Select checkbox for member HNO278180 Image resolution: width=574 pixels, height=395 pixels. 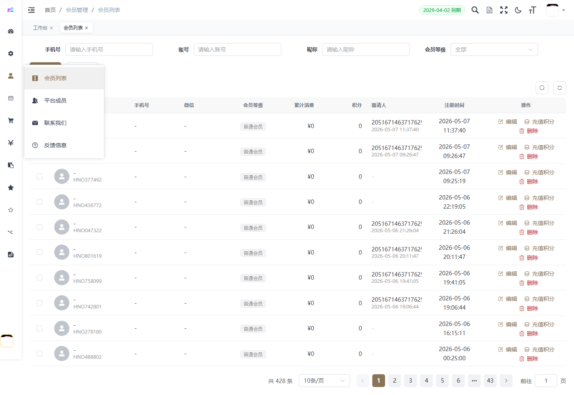click(39, 328)
